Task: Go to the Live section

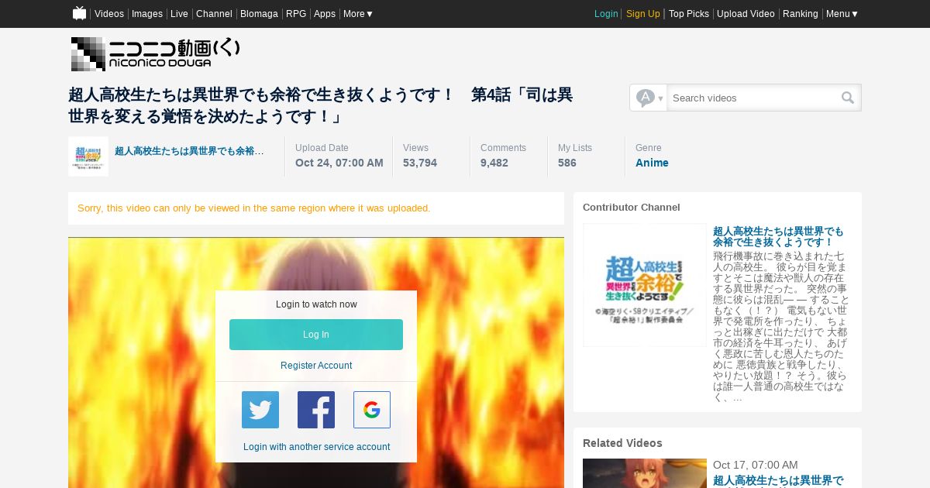Action: 179,14
